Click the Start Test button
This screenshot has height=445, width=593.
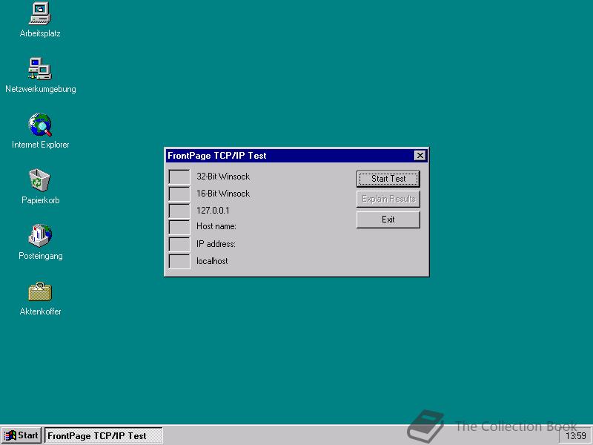(388, 179)
